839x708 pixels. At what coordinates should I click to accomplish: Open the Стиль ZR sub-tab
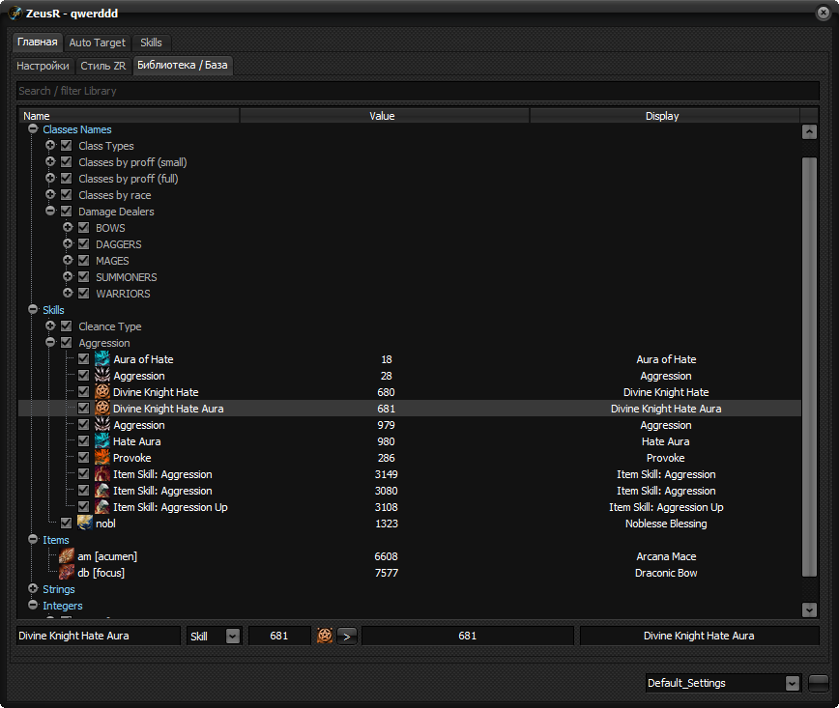click(x=102, y=66)
